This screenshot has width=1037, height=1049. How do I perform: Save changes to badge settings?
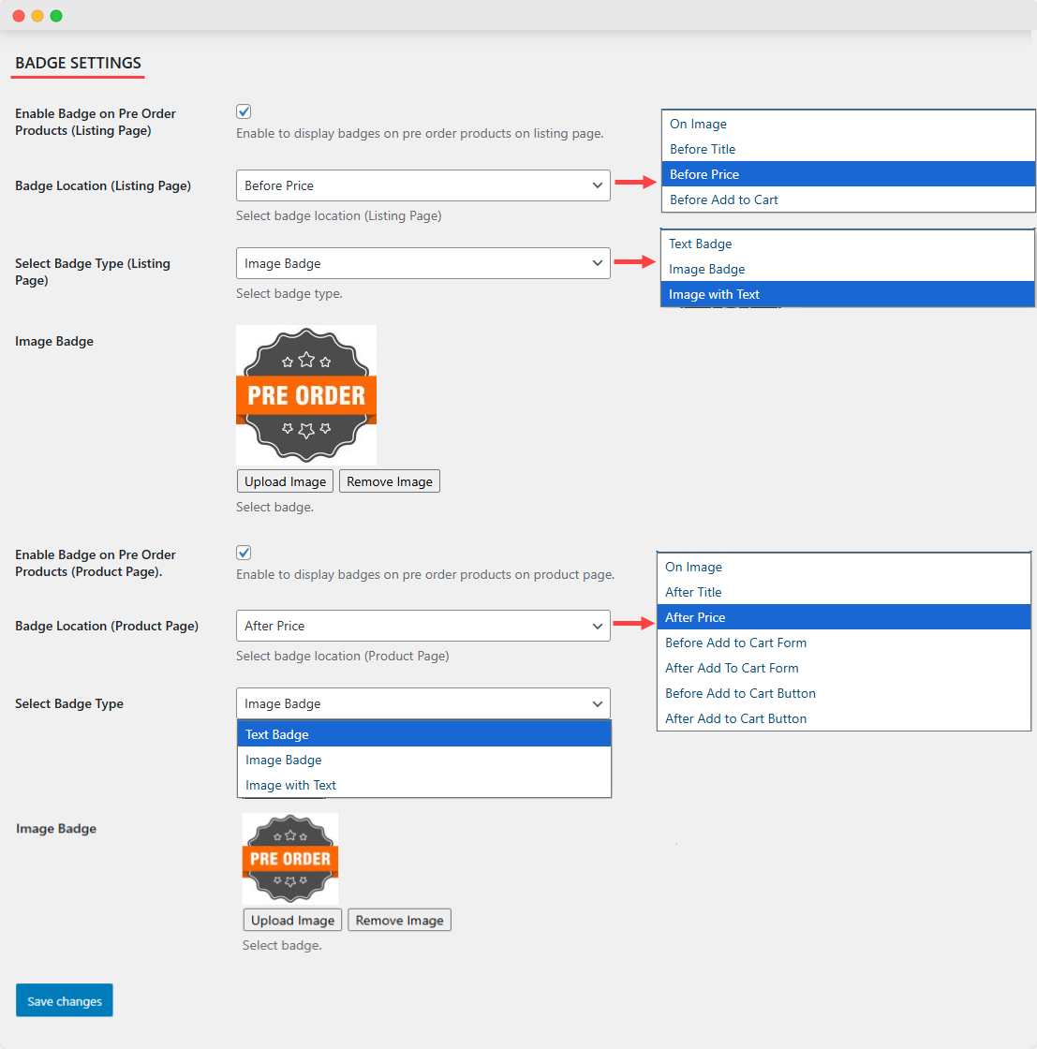pyautogui.click(x=65, y=1000)
